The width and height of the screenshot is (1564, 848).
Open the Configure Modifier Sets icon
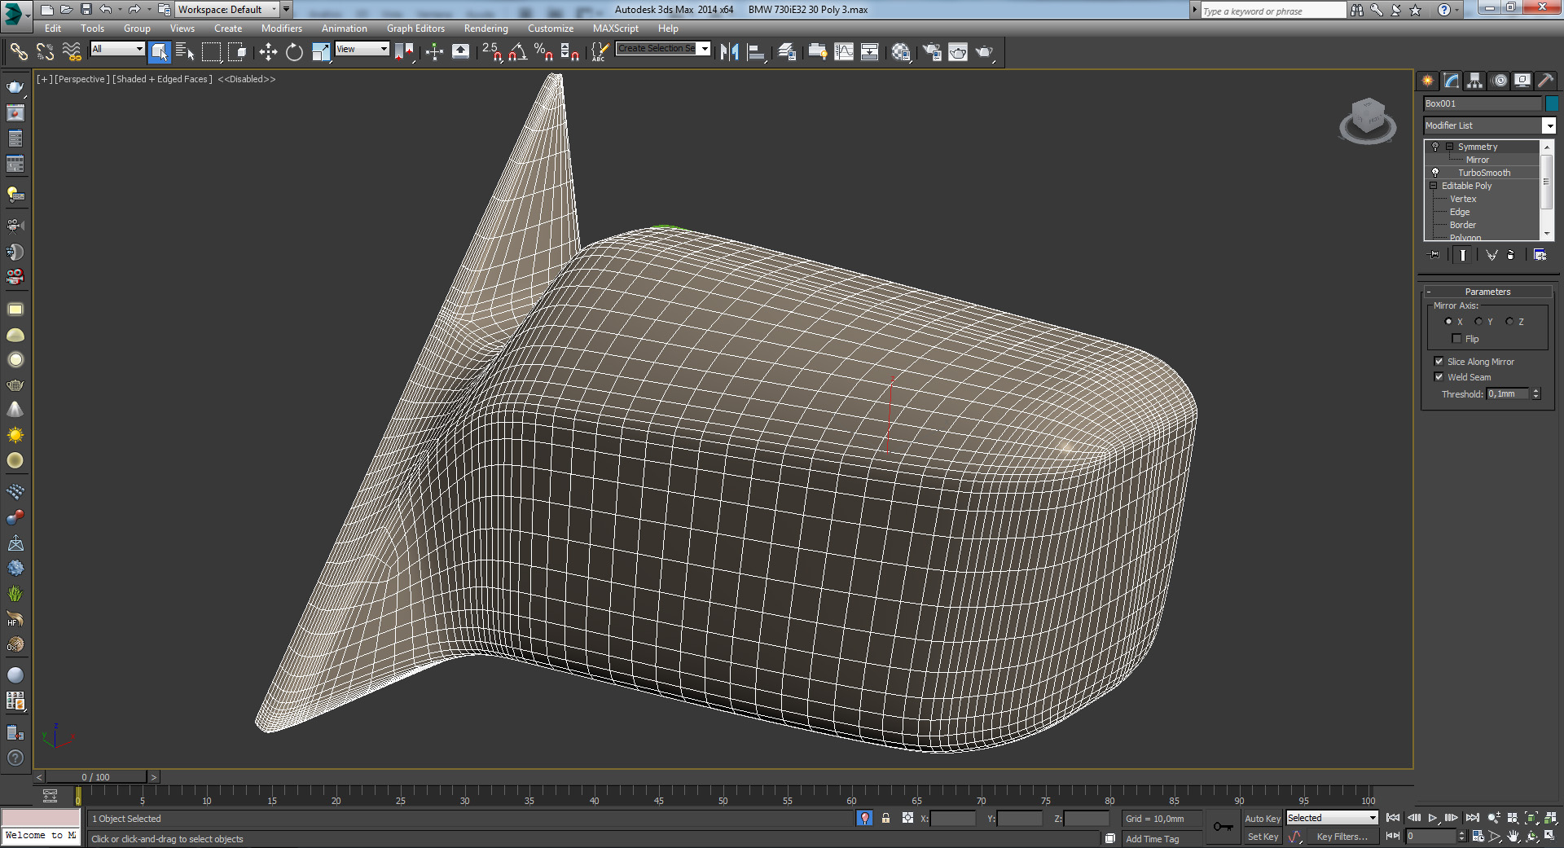[x=1540, y=255]
